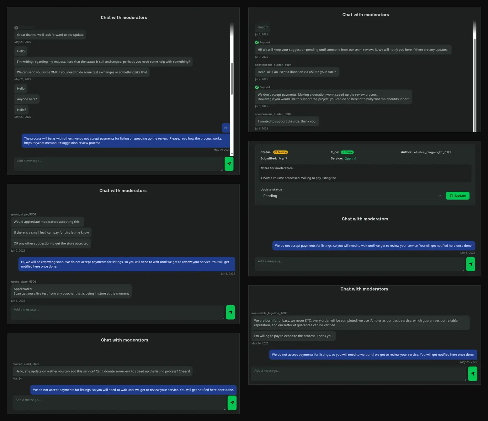Click the blue 'Hi' message bubble
The height and width of the screenshot is (421, 488).
(226, 128)
